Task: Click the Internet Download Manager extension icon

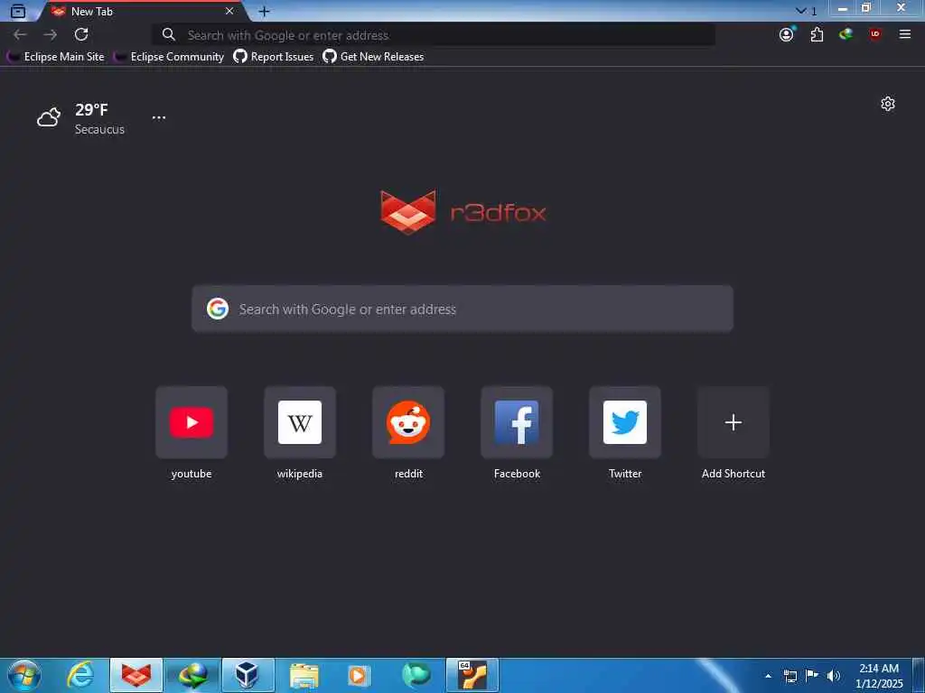Action: click(846, 34)
